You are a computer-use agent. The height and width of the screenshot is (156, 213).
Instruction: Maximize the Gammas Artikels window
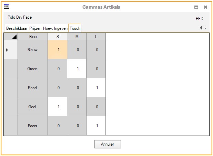click(x=196, y=7)
